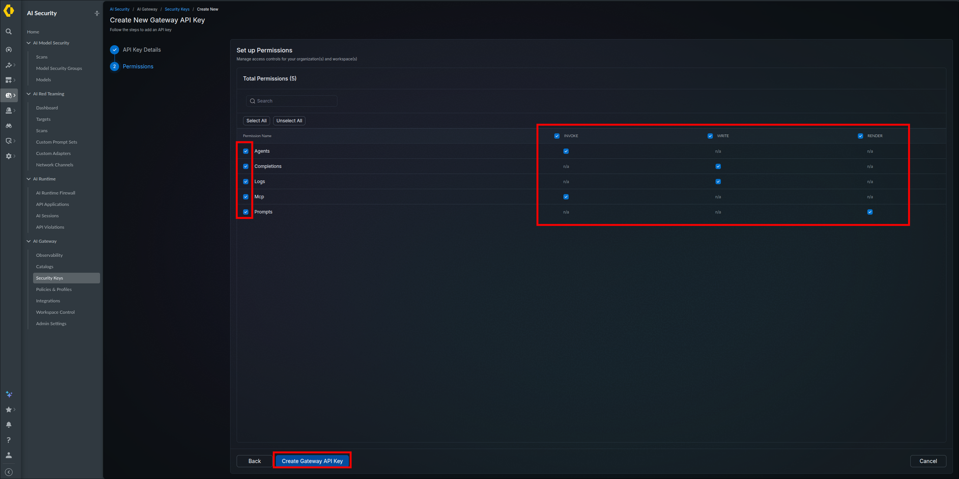This screenshot has width=959, height=479.
Task: Click the completed API Key Details step checkmark
Action: click(115, 50)
